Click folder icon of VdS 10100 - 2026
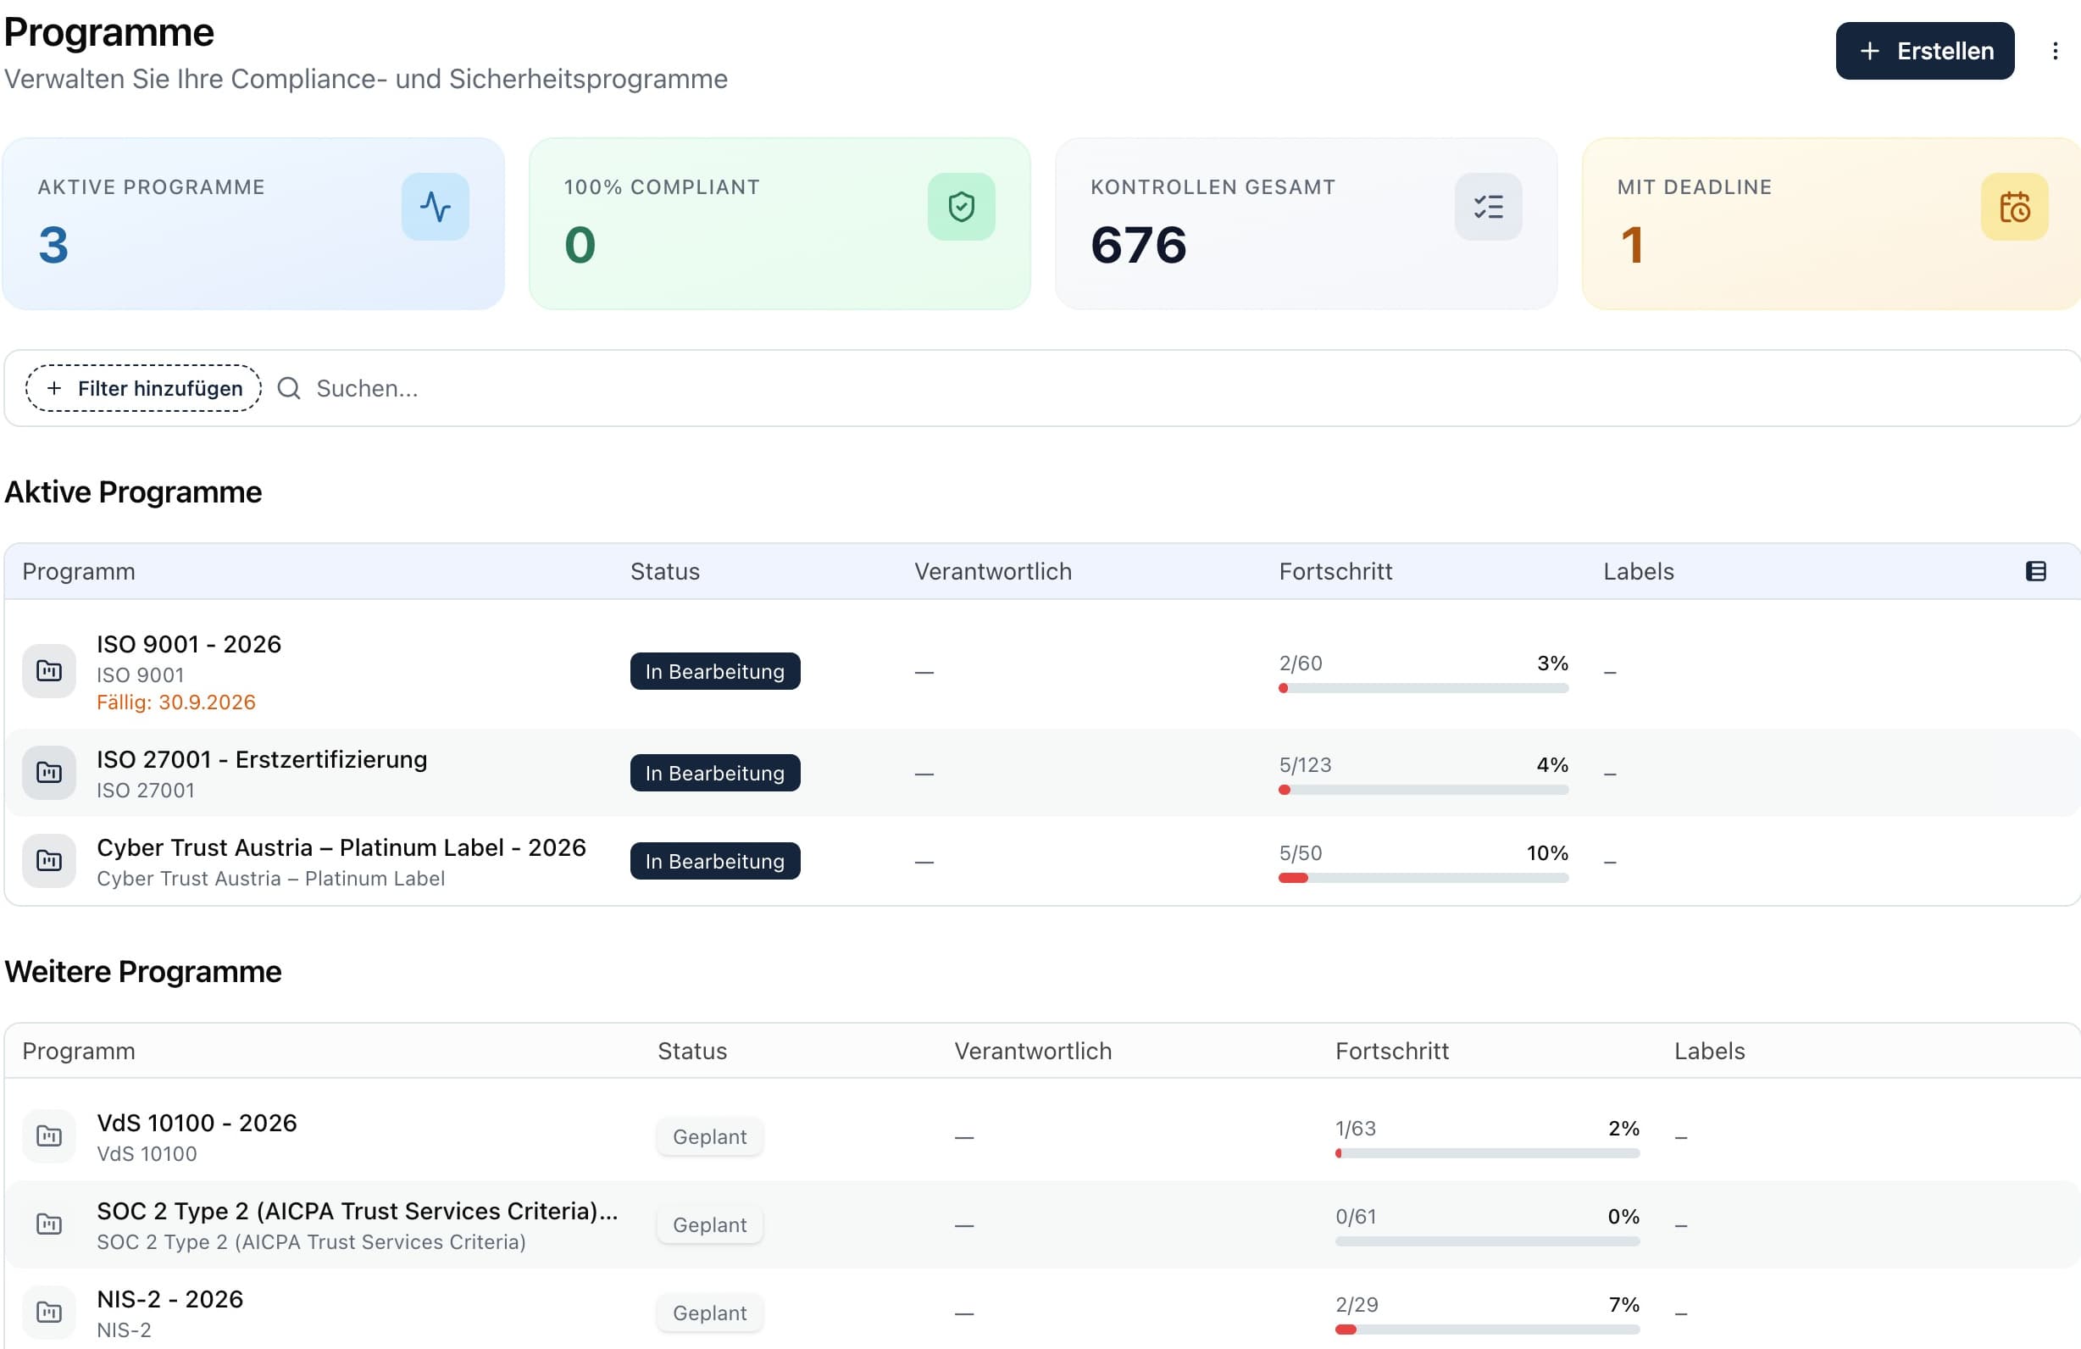2081x1349 pixels. [49, 1135]
